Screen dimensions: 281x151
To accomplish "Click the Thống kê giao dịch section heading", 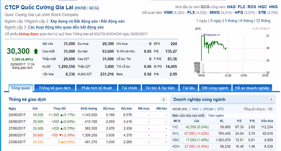I will [x=27, y=99].
